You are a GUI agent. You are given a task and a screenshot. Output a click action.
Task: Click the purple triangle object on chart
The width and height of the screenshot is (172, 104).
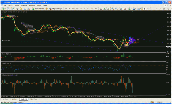(133, 41)
